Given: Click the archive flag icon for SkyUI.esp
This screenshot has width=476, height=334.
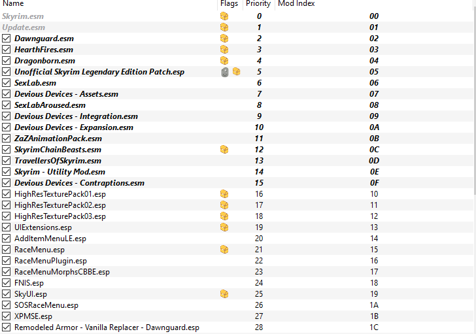Looking at the screenshot, I should (224, 294).
